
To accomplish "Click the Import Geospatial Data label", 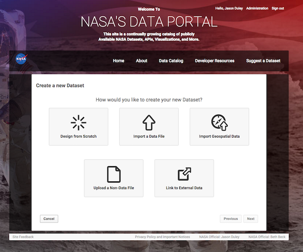I will pyautogui.click(x=219, y=136).
